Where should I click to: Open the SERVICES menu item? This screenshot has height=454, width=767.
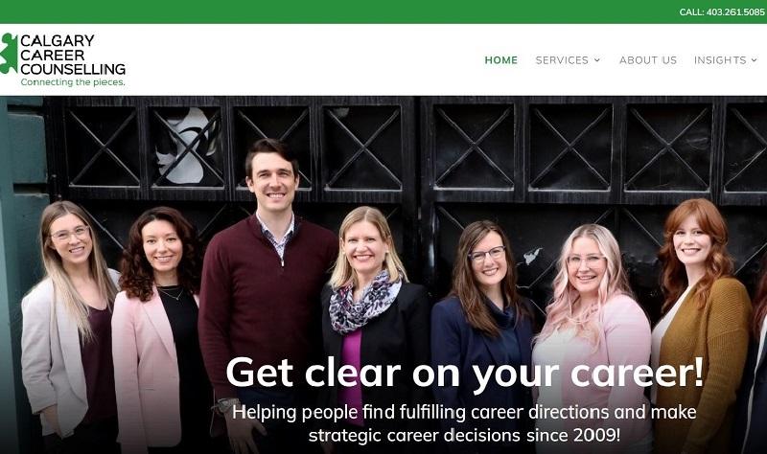coord(562,60)
